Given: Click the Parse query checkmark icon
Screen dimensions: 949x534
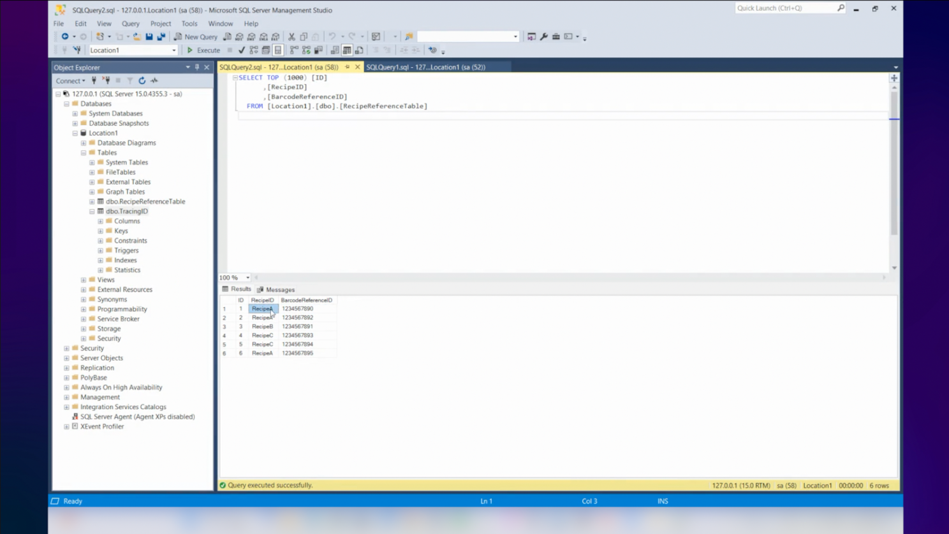Looking at the screenshot, I should [x=242, y=50].
